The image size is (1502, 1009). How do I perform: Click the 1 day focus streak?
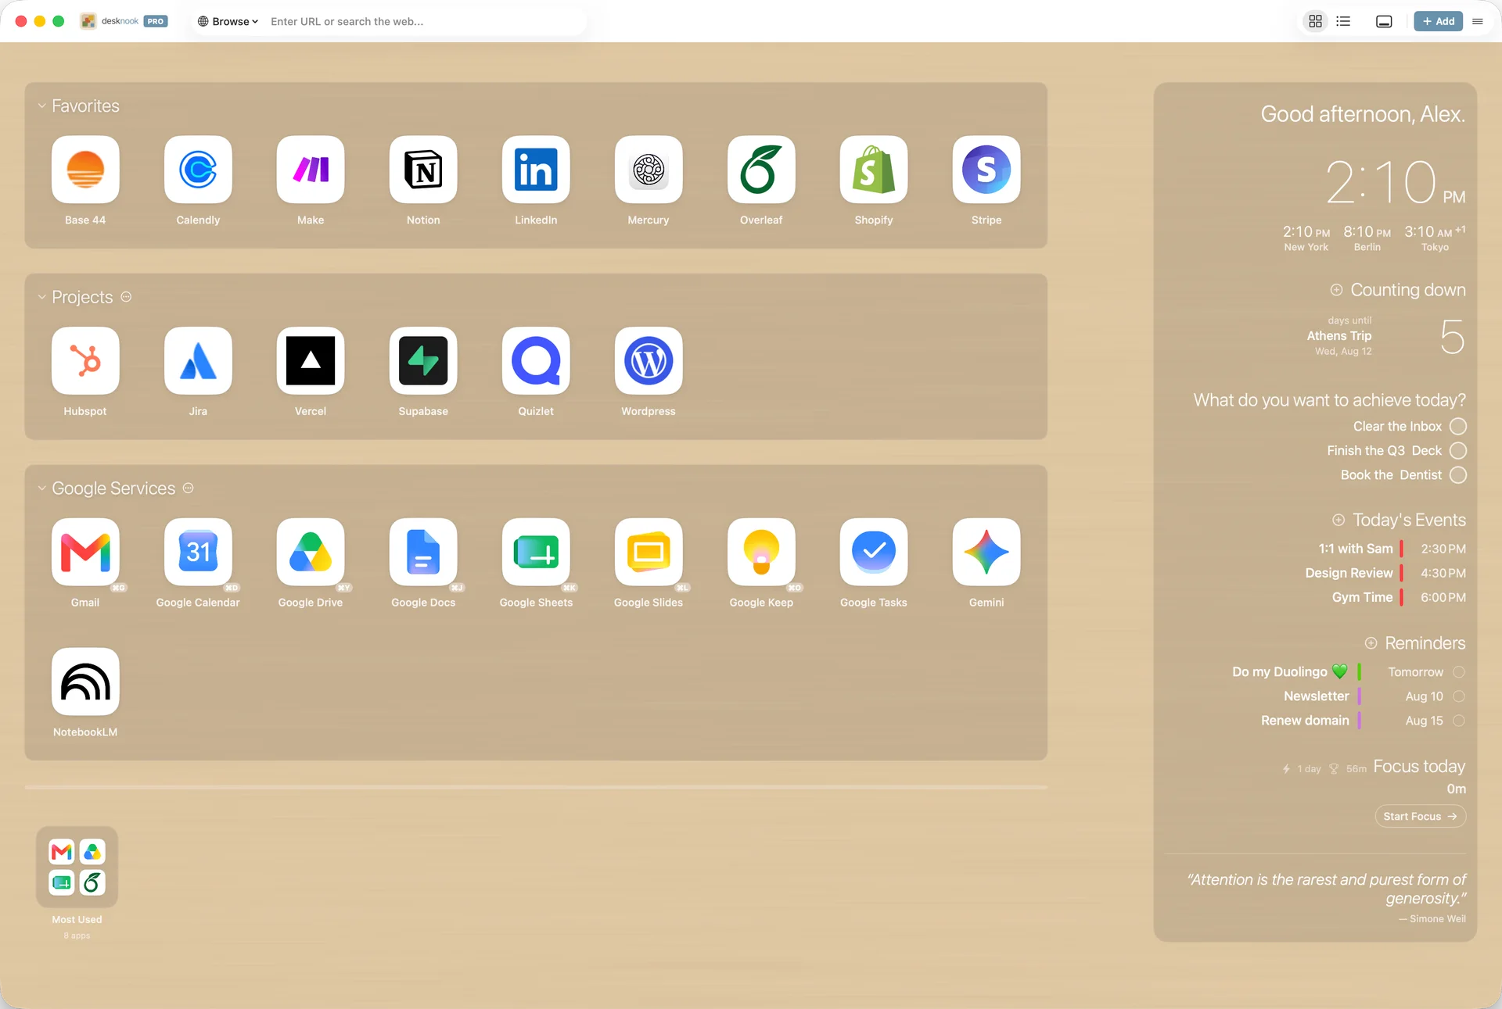click(x=1302, y=769)
